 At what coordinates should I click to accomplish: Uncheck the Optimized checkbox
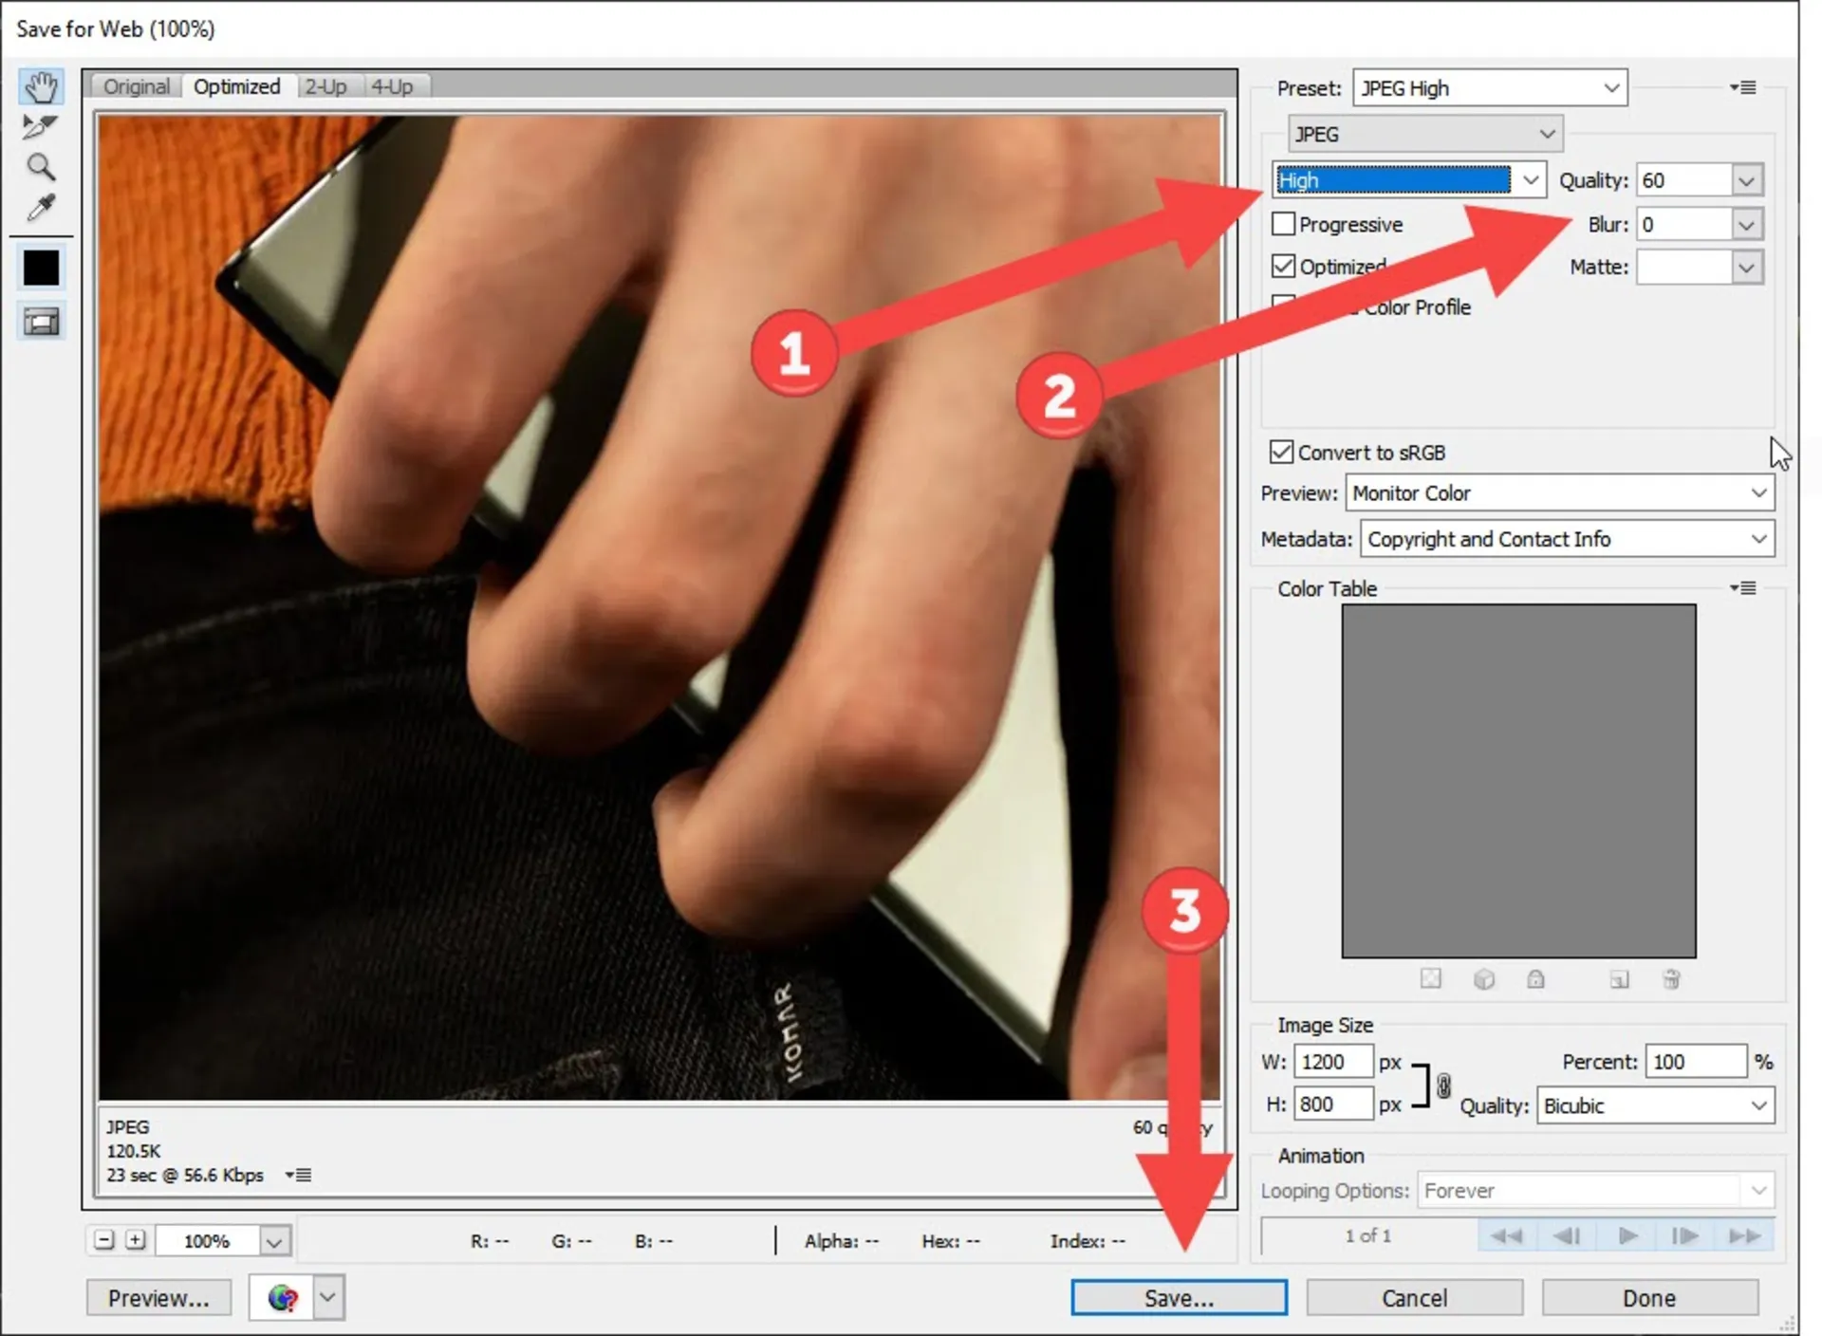point(1283,266)
